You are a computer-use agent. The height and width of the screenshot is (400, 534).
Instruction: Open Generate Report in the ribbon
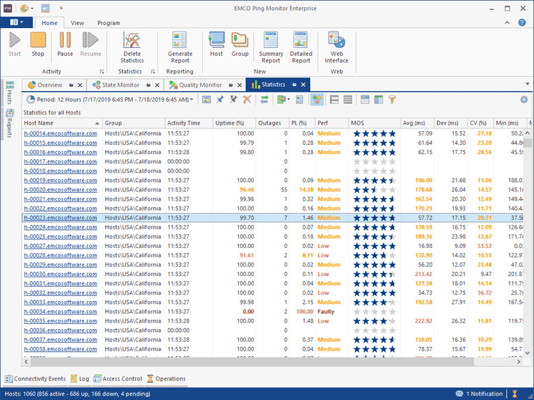[180, 47]
